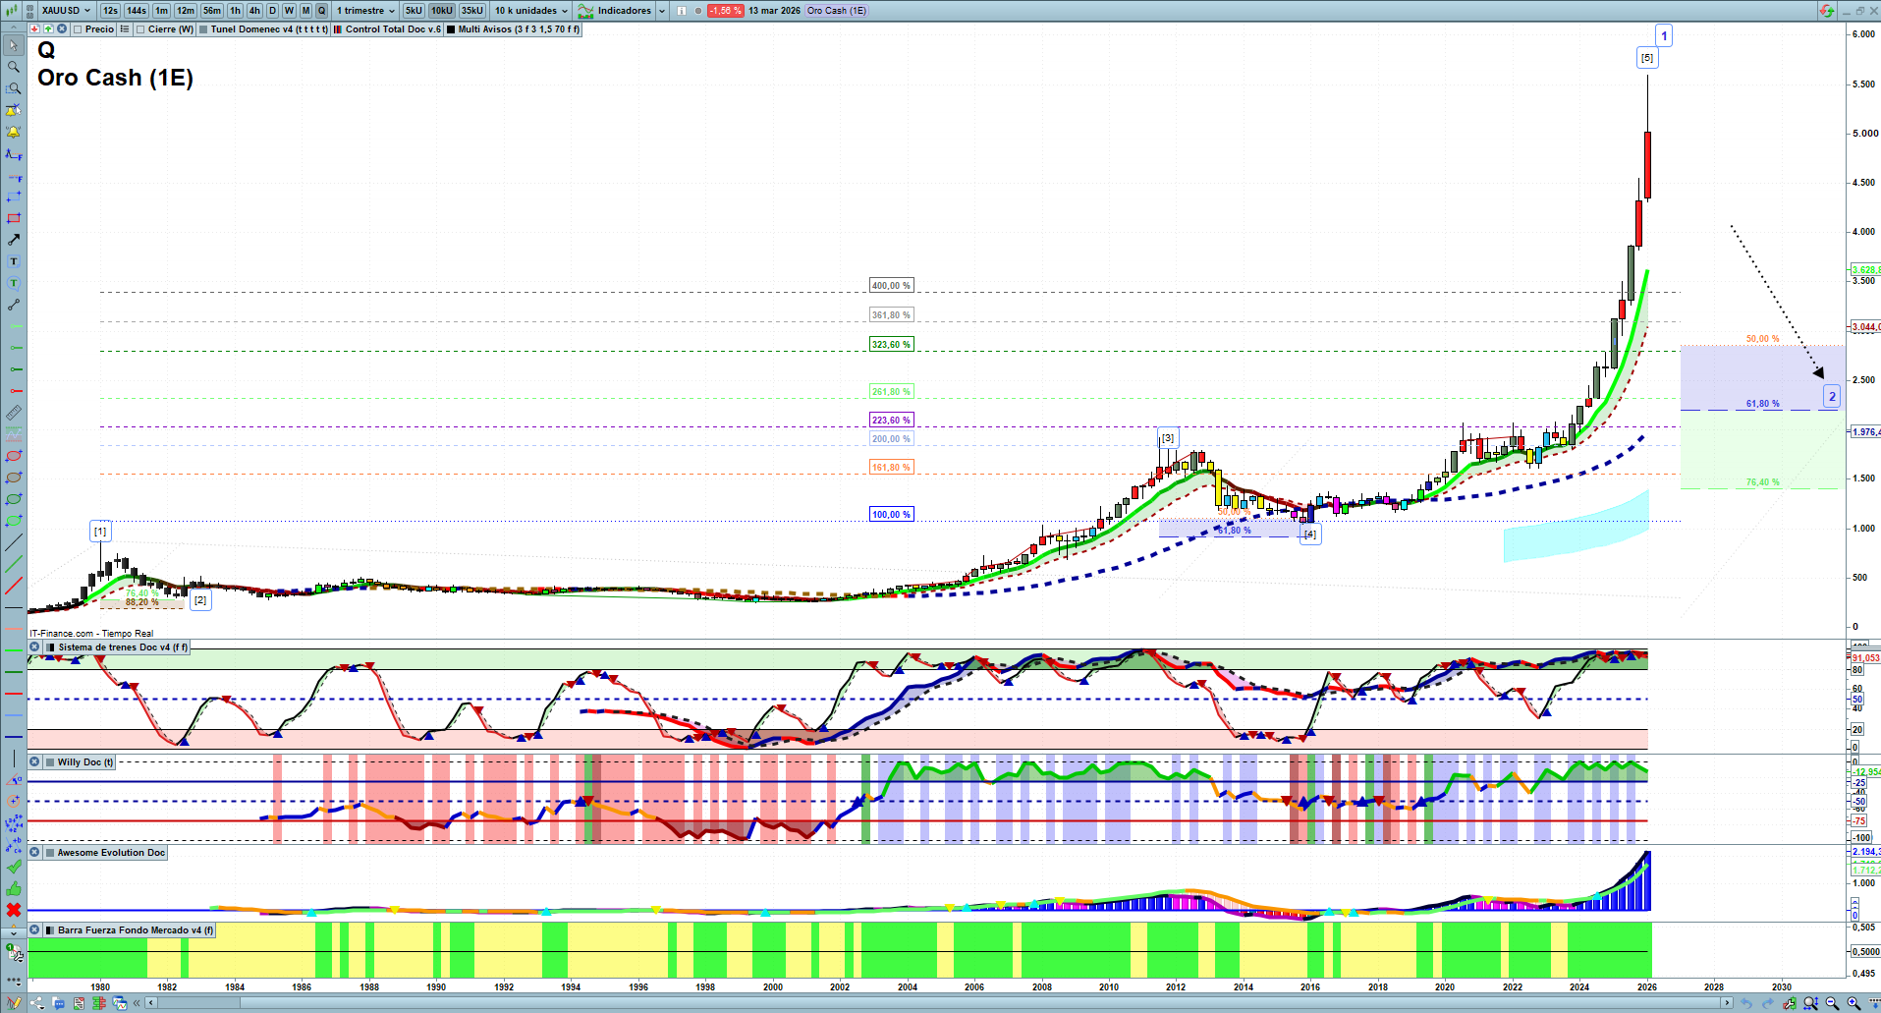Switch to the 4h timeframe

tap(254, 11)
